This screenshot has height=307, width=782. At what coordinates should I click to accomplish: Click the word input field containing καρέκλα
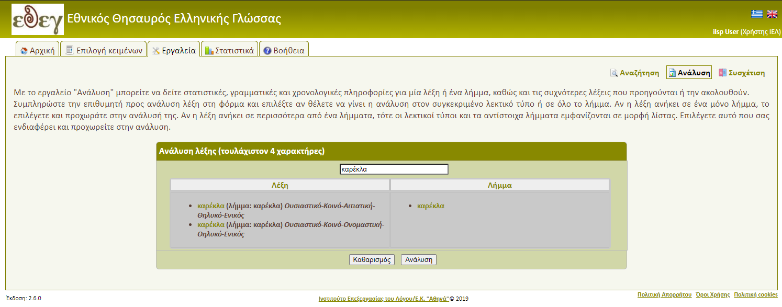pos(394,169)
